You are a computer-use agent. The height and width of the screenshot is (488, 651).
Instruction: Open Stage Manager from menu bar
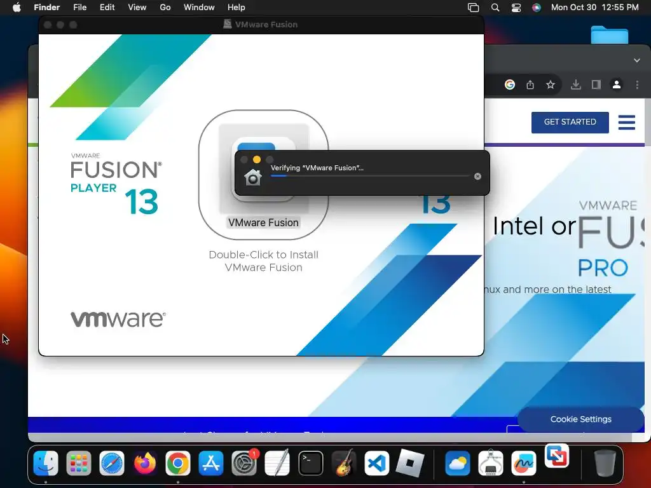point(473,8)
